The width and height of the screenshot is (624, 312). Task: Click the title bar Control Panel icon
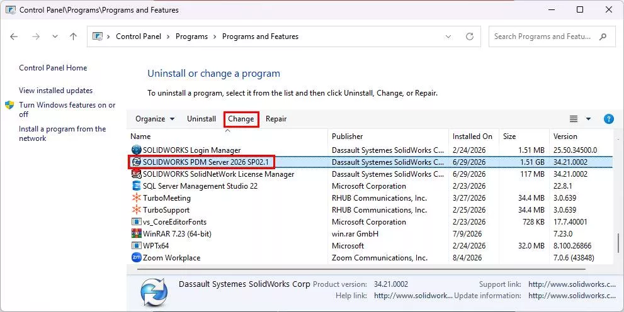point(11,9)
